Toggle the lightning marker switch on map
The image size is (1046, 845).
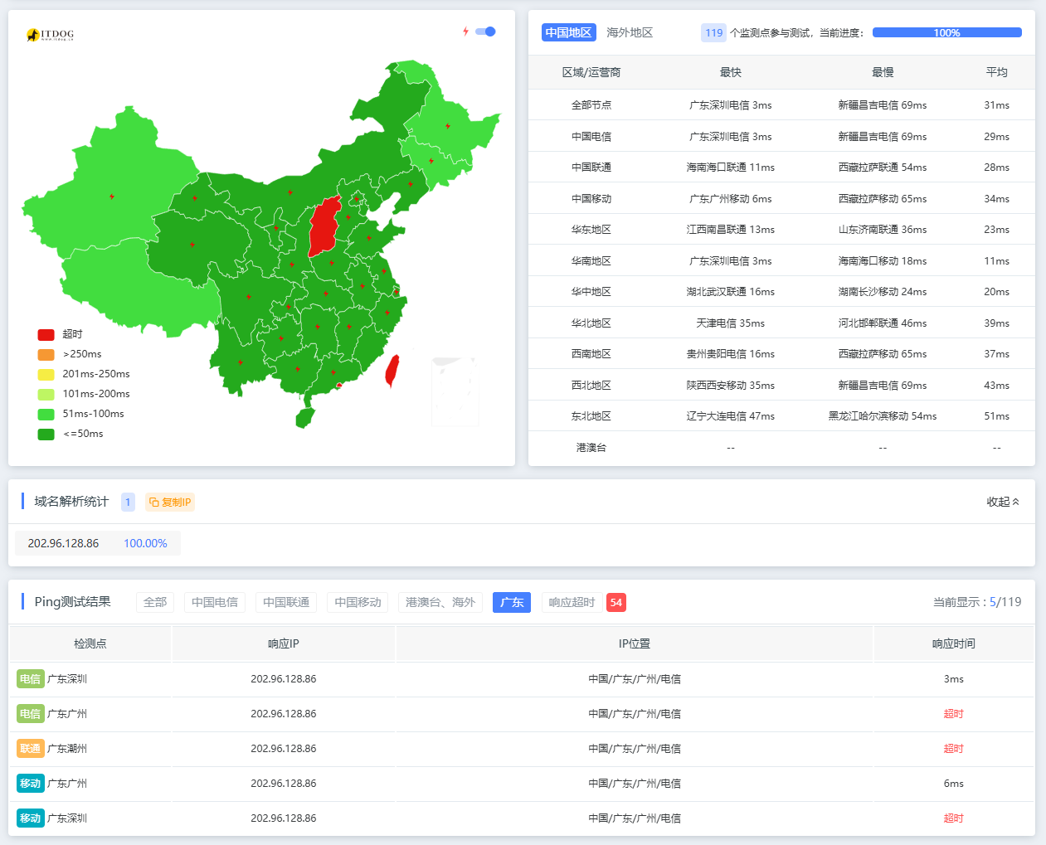pyautogui.click(x=485, y=32)
